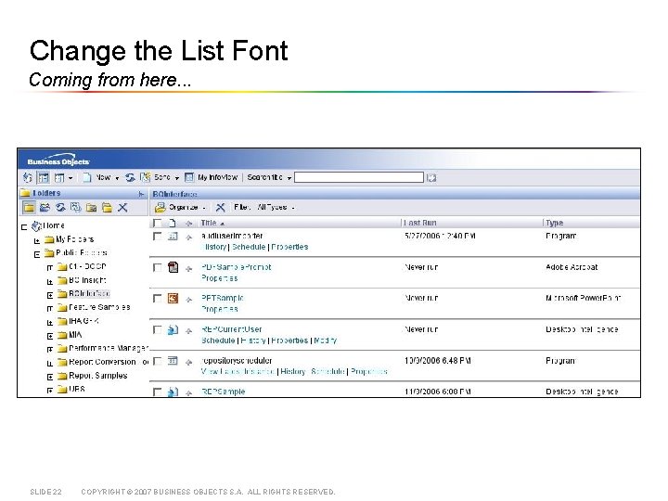Open the Send dropdown arrow

pyautogui.click(x=177, y=178)
